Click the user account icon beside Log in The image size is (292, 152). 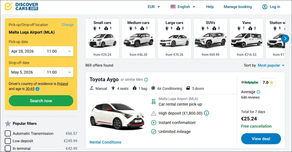(265, 7)
